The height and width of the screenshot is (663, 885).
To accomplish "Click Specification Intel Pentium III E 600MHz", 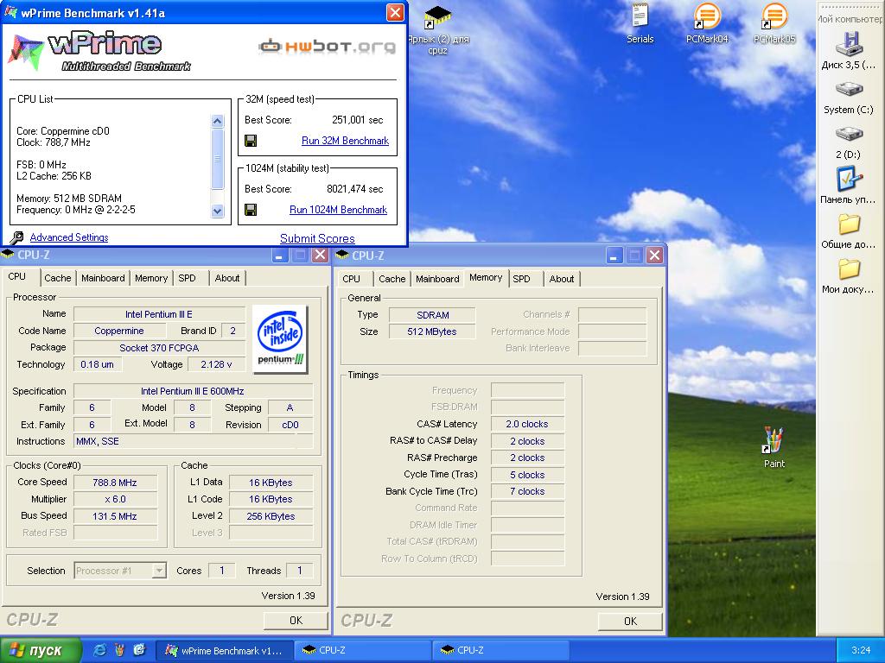I will pos(193,391).
